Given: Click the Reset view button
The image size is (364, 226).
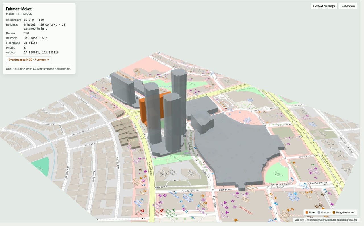Looking at the screenshot, I should pos(348,6).
